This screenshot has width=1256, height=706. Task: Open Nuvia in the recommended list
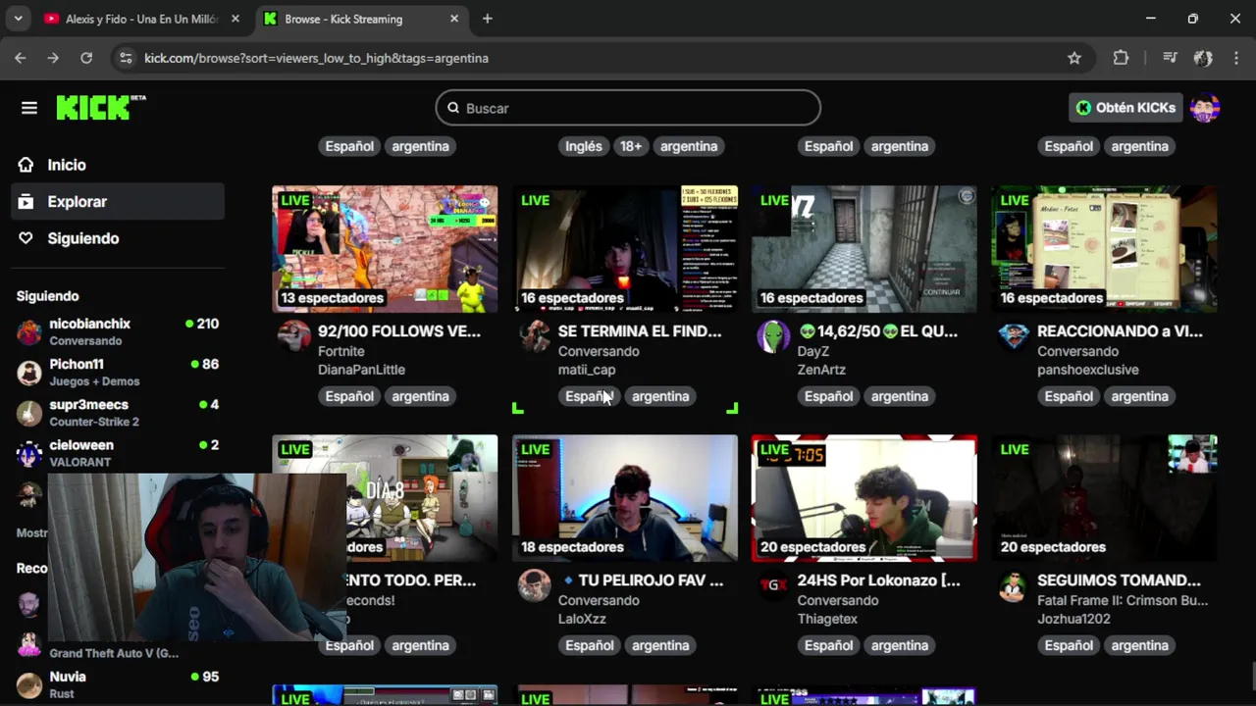(x=118, y=684)
